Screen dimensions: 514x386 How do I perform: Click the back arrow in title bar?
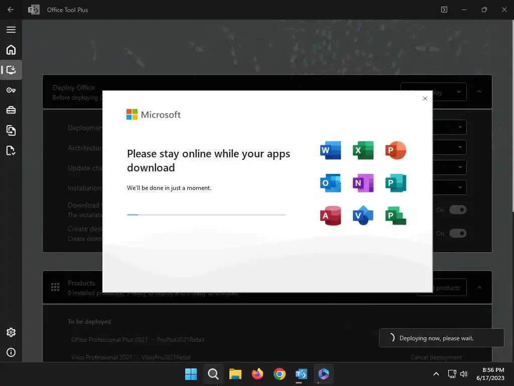(x=11, y=10)
